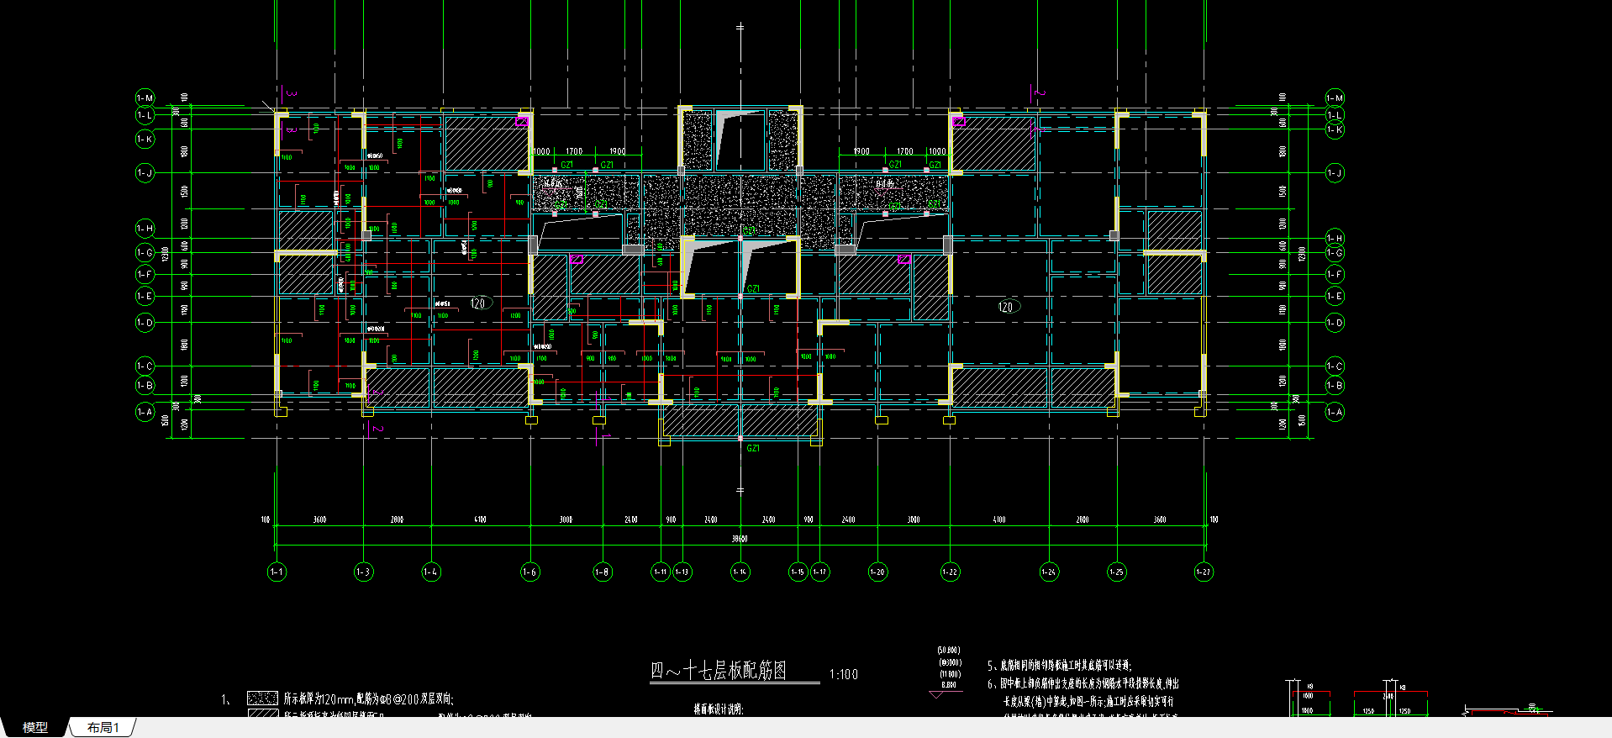Select the 楼面板设计说明 heading text

(719, 709)
